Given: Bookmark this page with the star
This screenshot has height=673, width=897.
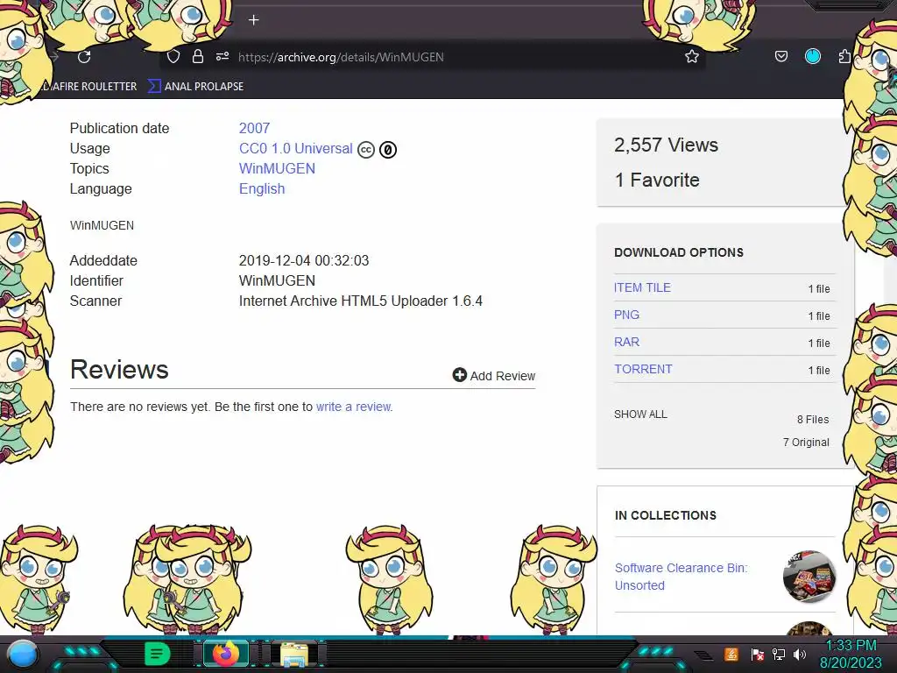Looking at the screenshot, I should pos(692,56).
